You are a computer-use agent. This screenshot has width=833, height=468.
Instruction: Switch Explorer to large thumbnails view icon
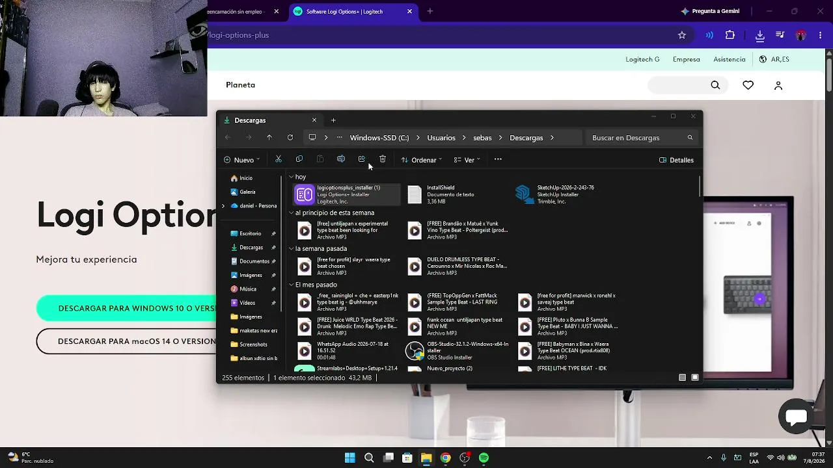click(x=695, y=378)
